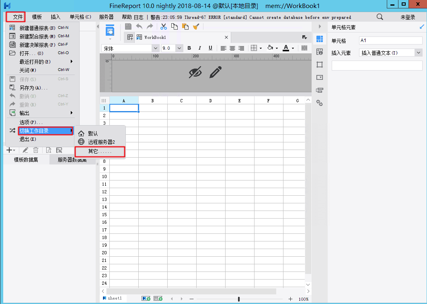This screenshot has width=427, height=304.
Task: Click the undo arrow in toolbar
Action: [139, 26]
